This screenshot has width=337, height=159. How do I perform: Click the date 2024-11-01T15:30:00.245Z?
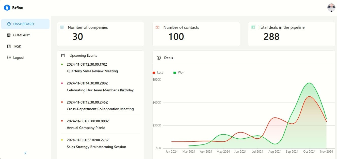pyautogui.click(x=87, y=102)
